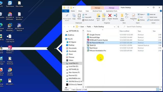The image size is (163, 92).
Task: Refresh the Public Desktop folder view
Action: [118, 27]
